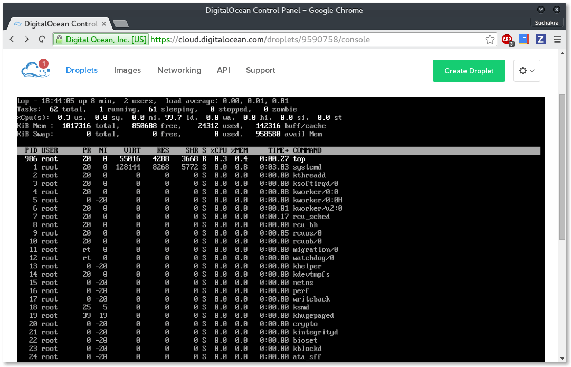Image resolution: width=571 pixels, height=367 pixels.
Task: Click the 'ata_sff' command text
Action: (307, 357)
